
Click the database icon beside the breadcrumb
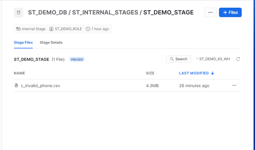19,13
